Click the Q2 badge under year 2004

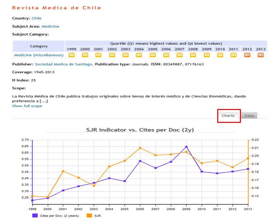(139, 55)
